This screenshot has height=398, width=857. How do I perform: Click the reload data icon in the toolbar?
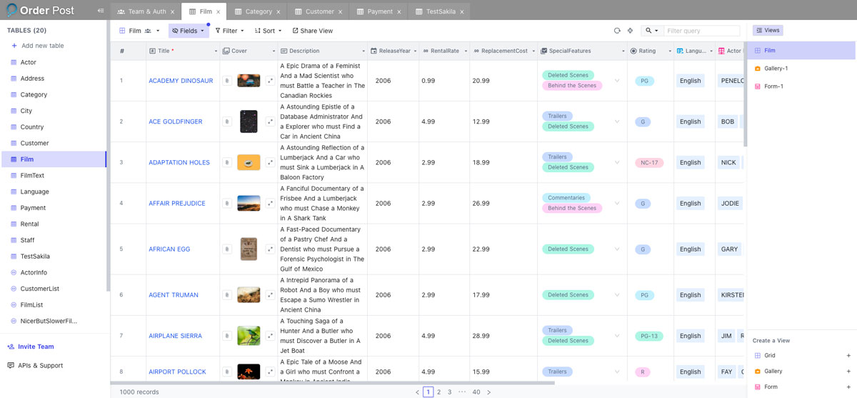click(617, 31)
